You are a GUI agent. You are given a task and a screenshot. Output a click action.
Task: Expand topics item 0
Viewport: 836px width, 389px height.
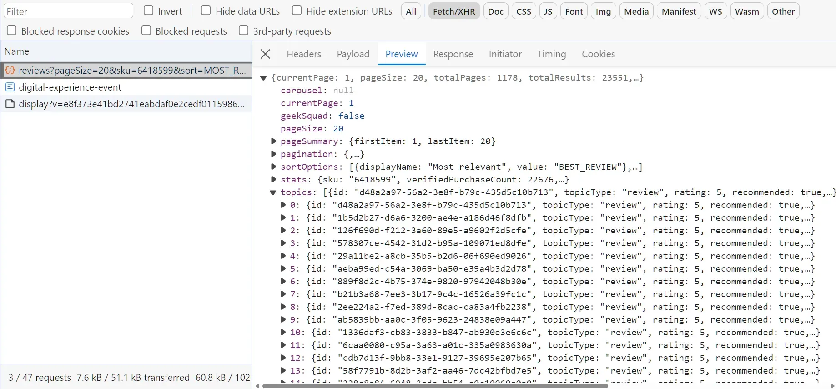283,205
